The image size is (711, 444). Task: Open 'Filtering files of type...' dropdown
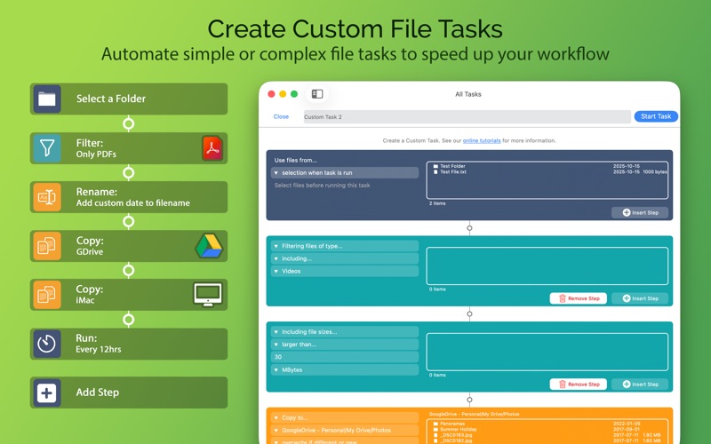point(345,246)
